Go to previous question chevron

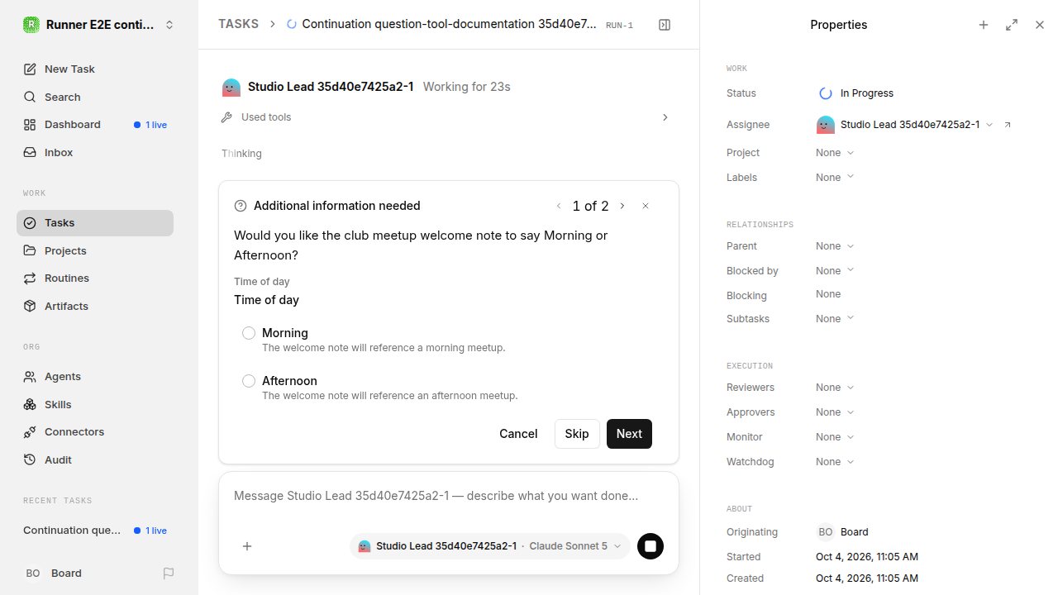point(559,206)
